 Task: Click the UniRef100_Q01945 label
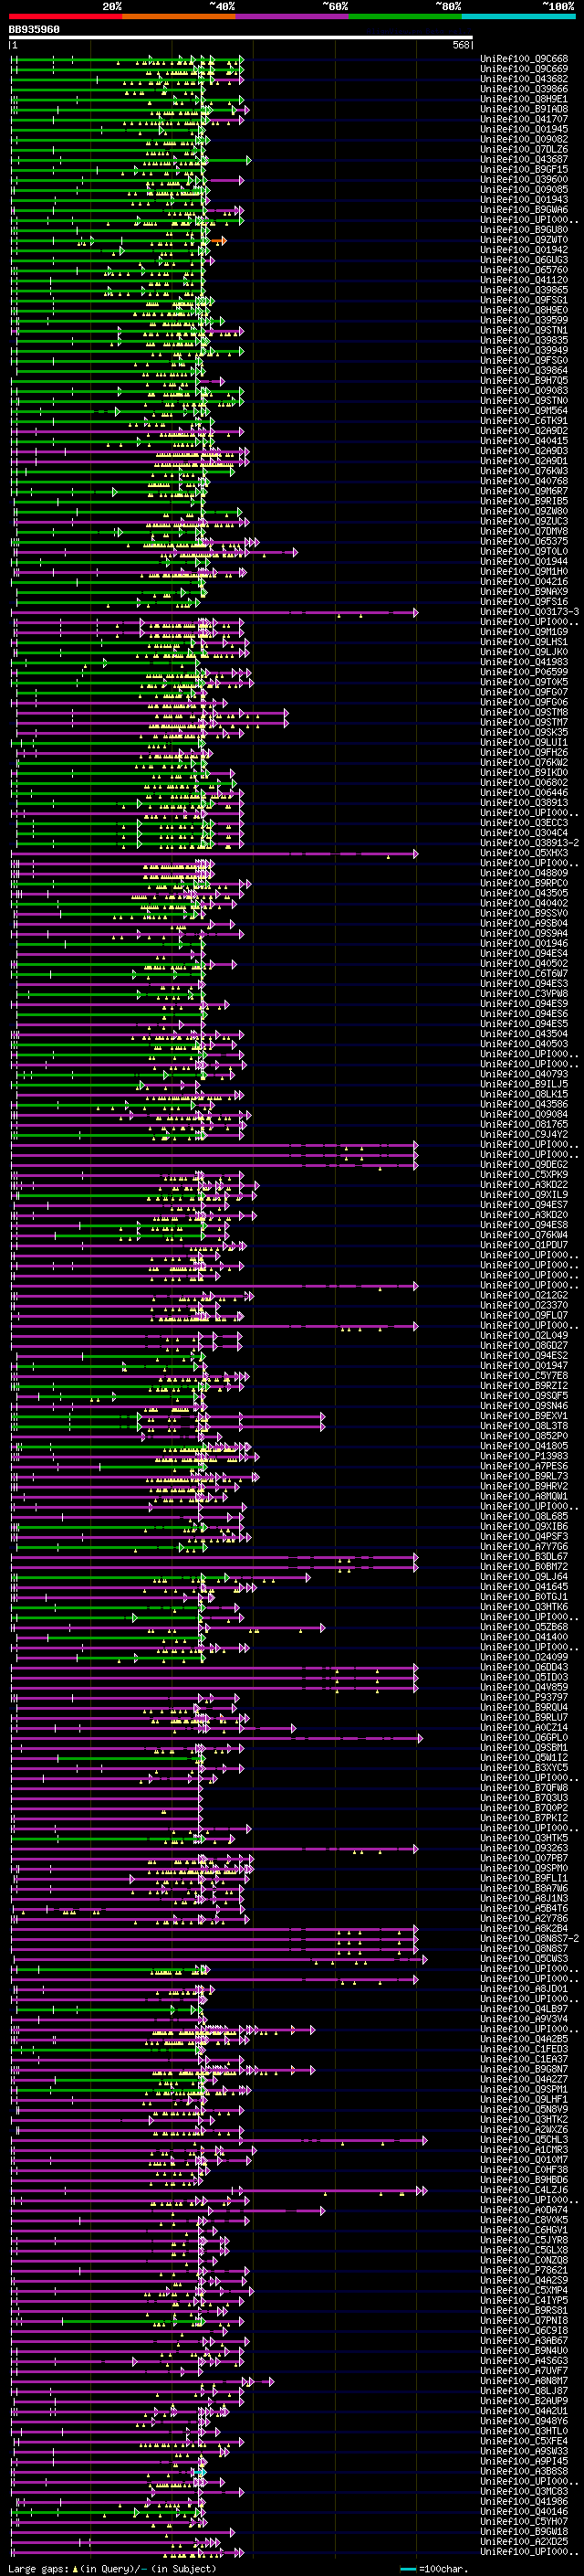[524, 129]
